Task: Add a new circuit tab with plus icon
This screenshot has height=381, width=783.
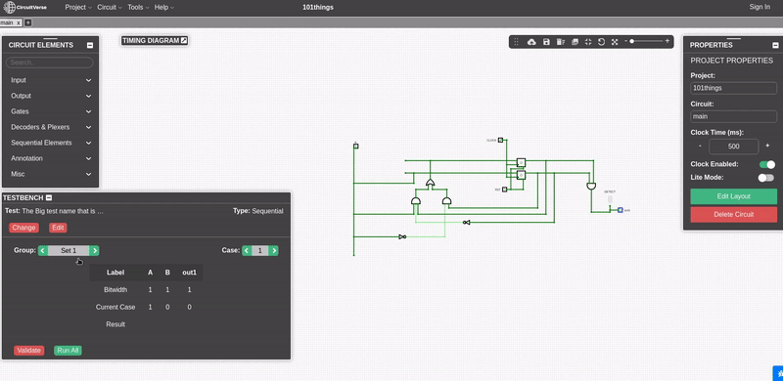Action: (28, 22)
